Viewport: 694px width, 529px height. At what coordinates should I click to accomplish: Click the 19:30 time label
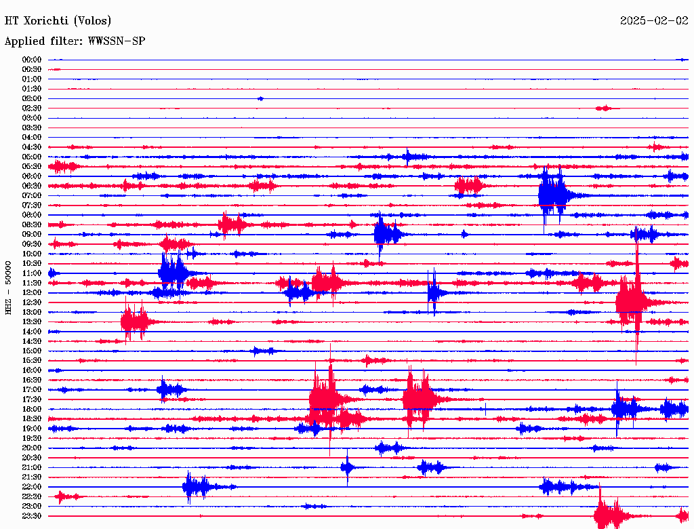(32, 439)
